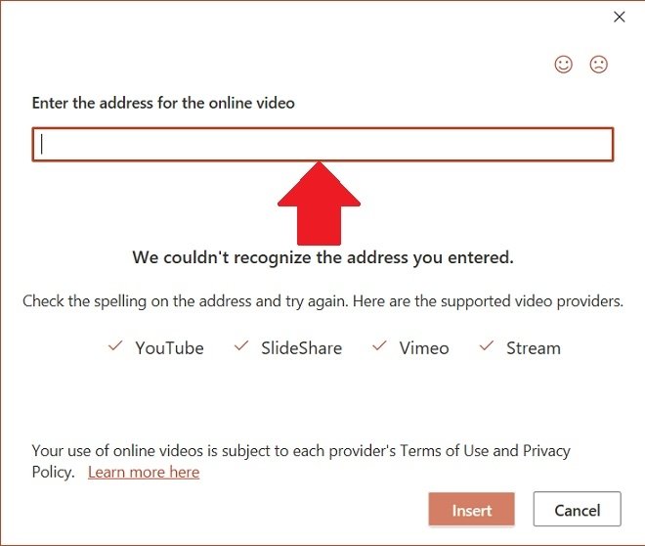Viewport: 645px width, 546px height.
Task: Click the red upward arrow graphic
Action: [x=319, y=204]
